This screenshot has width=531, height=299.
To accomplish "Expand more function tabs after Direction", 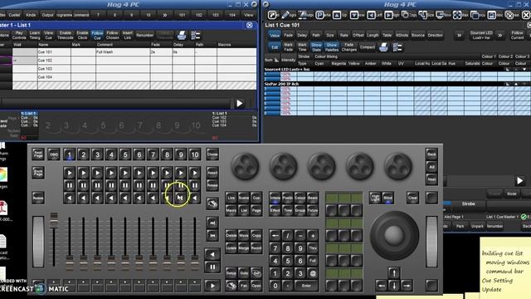I will click(459, 35).
